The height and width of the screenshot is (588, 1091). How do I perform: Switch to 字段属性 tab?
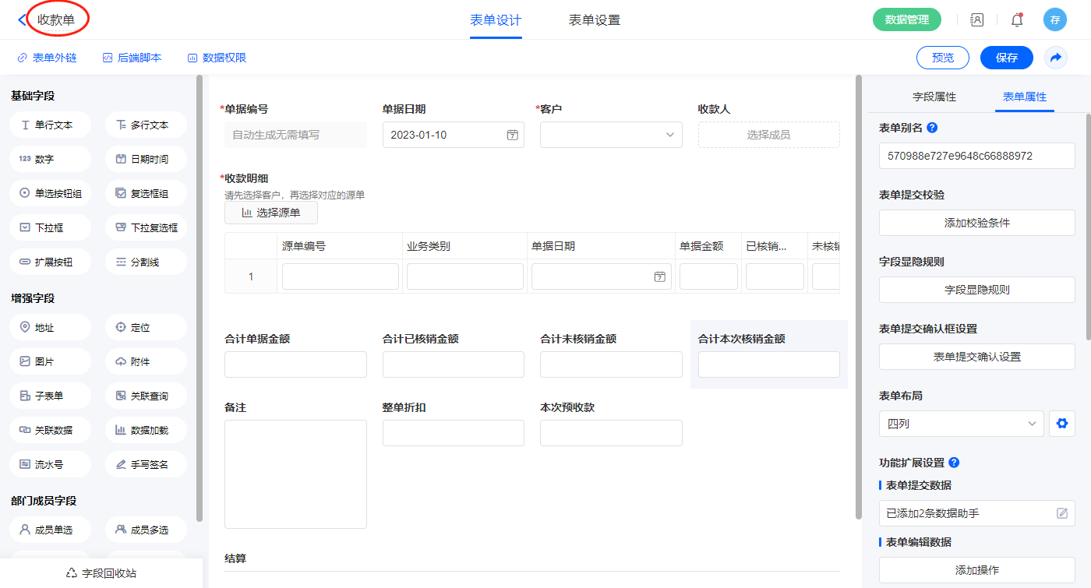click(x=934, y=97)
